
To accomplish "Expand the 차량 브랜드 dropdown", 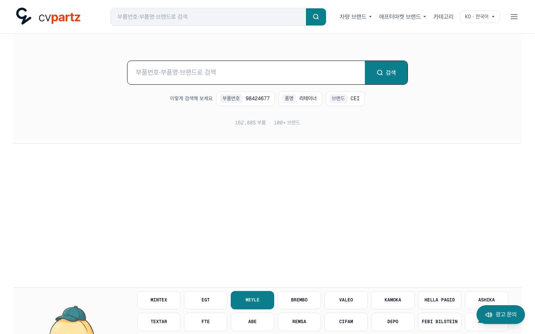I will 356,17.
